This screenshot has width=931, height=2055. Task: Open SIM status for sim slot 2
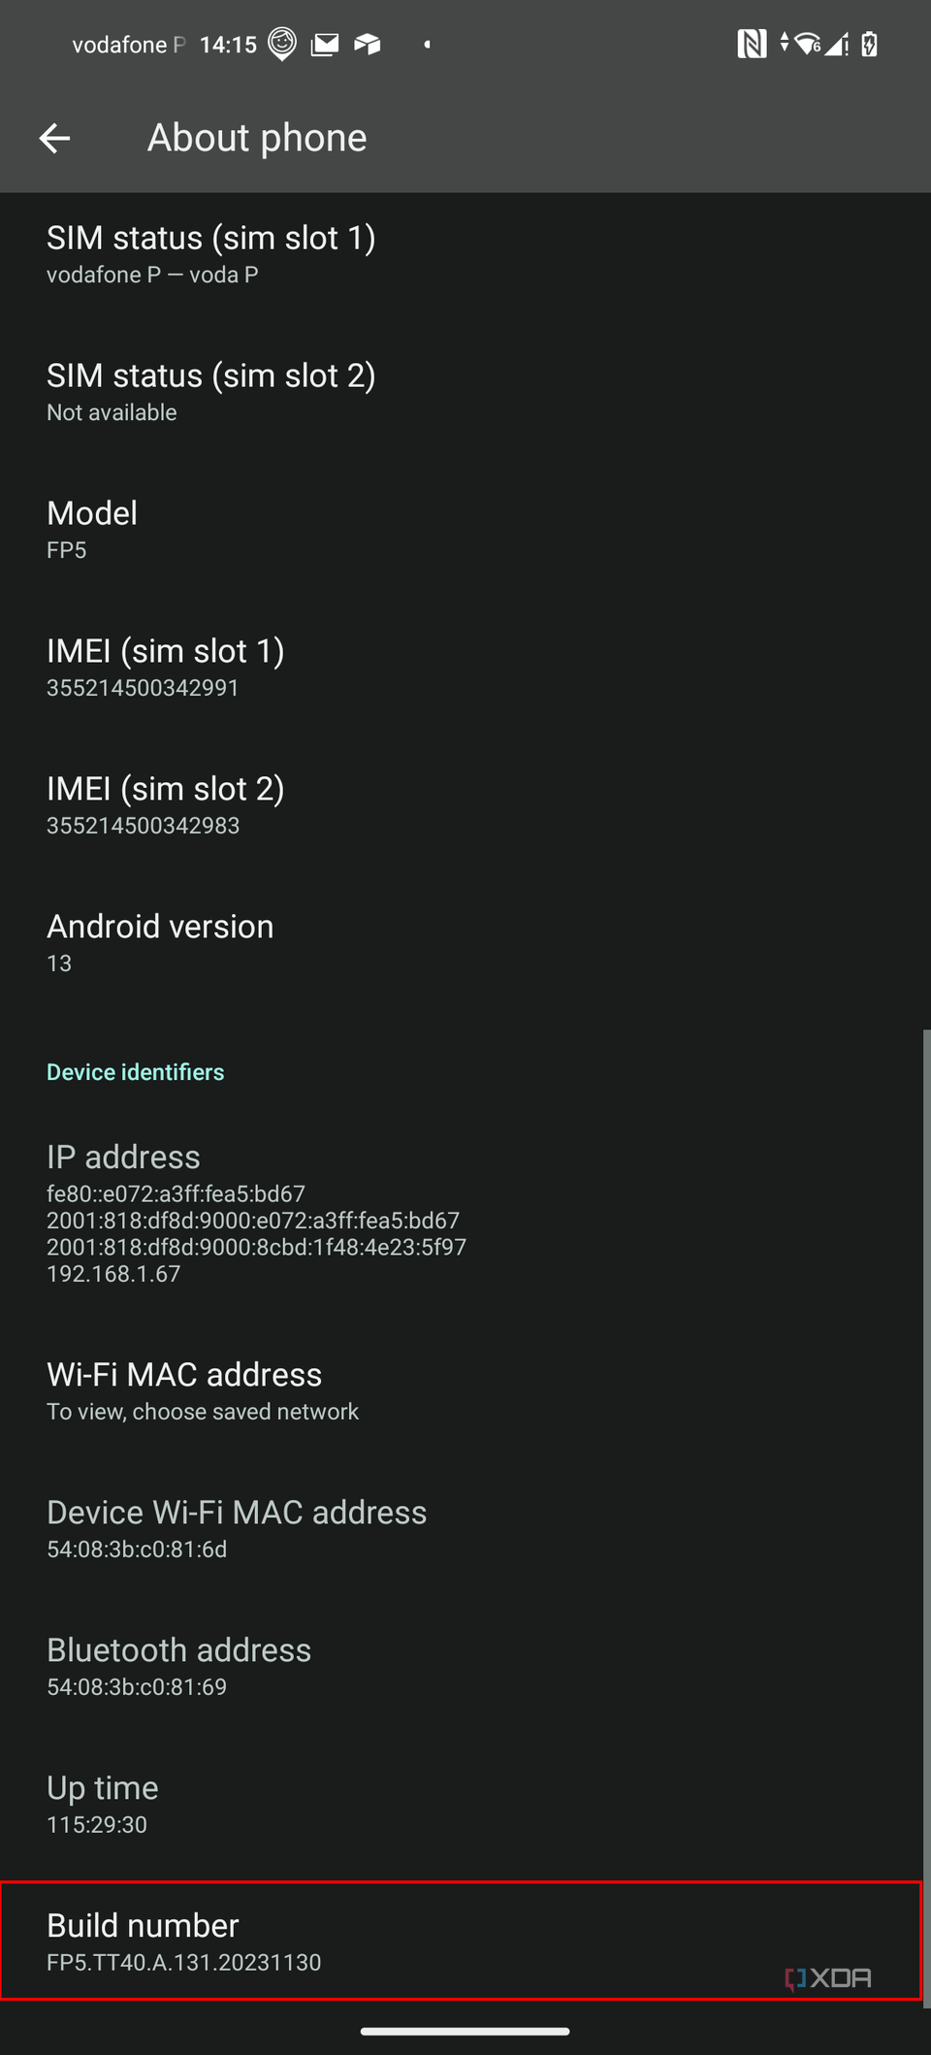click(x=462, y=392)
